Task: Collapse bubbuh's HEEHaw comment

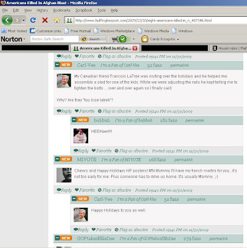Action: (74, 120)
